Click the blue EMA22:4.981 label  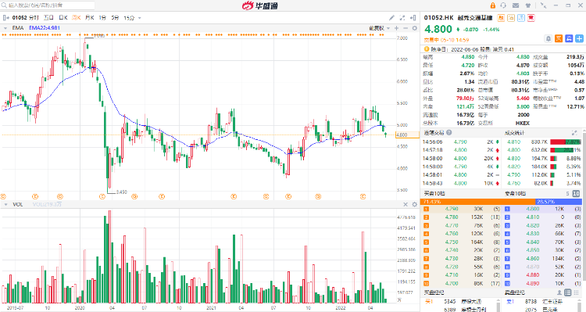(44, 28)
